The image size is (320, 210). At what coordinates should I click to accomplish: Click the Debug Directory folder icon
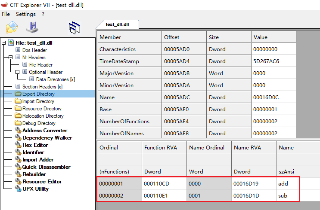click(18, 123)
